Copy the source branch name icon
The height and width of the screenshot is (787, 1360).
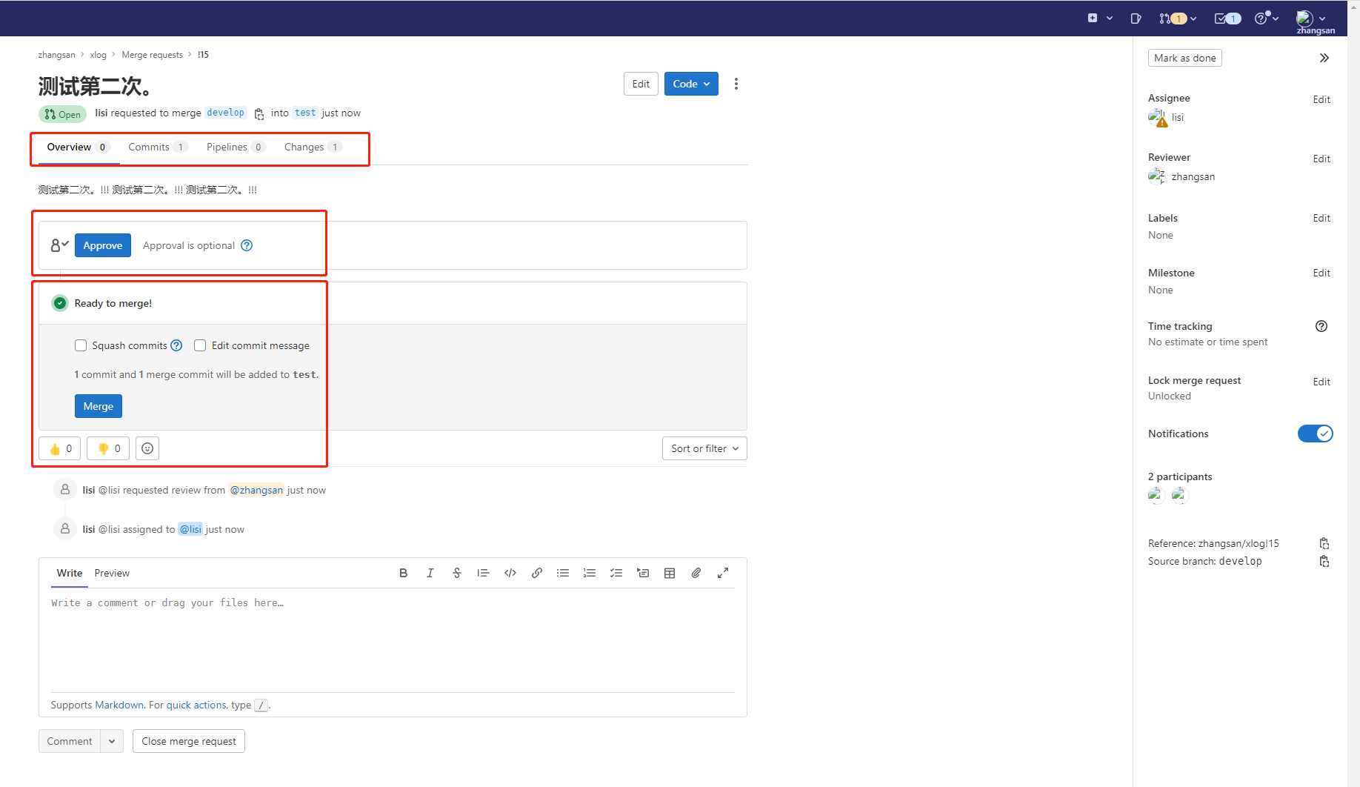pyautogui.click(x=1324, y=562)
